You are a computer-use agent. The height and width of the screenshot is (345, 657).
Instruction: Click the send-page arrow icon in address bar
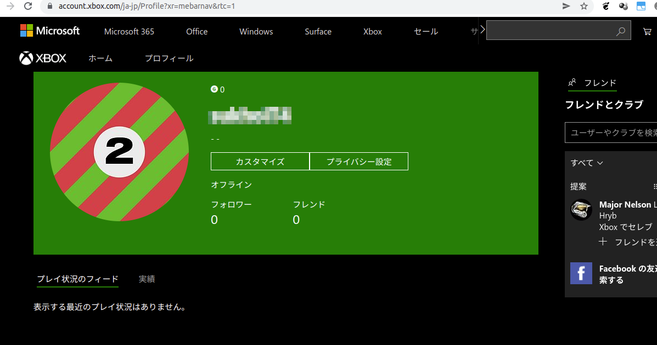(566, 6)
